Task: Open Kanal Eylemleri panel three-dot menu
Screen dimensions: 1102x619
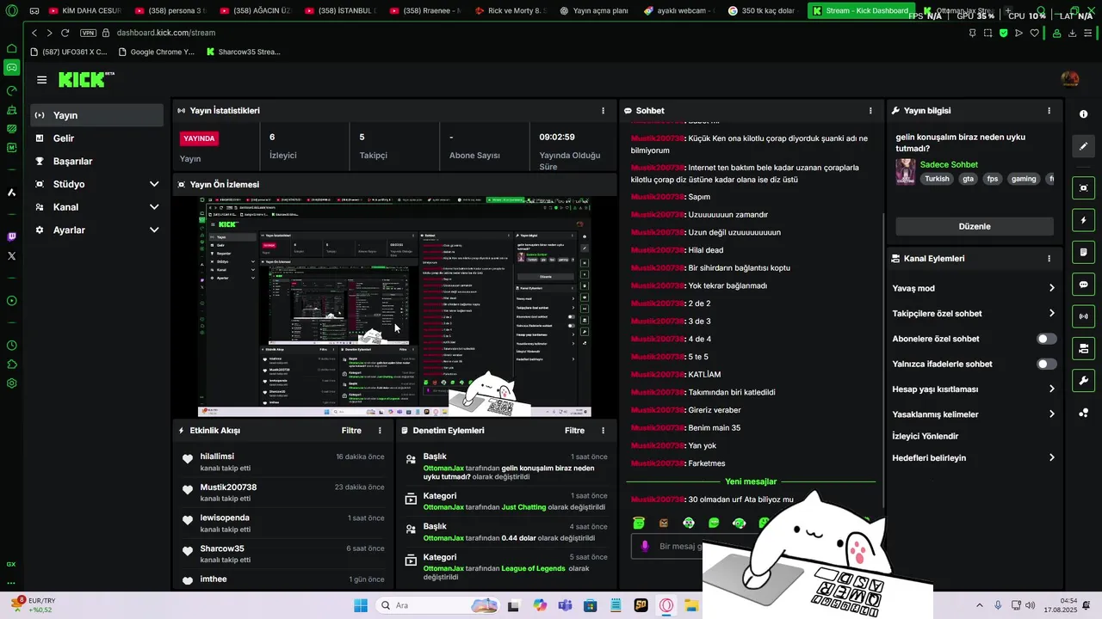Action: point(1049,259)
